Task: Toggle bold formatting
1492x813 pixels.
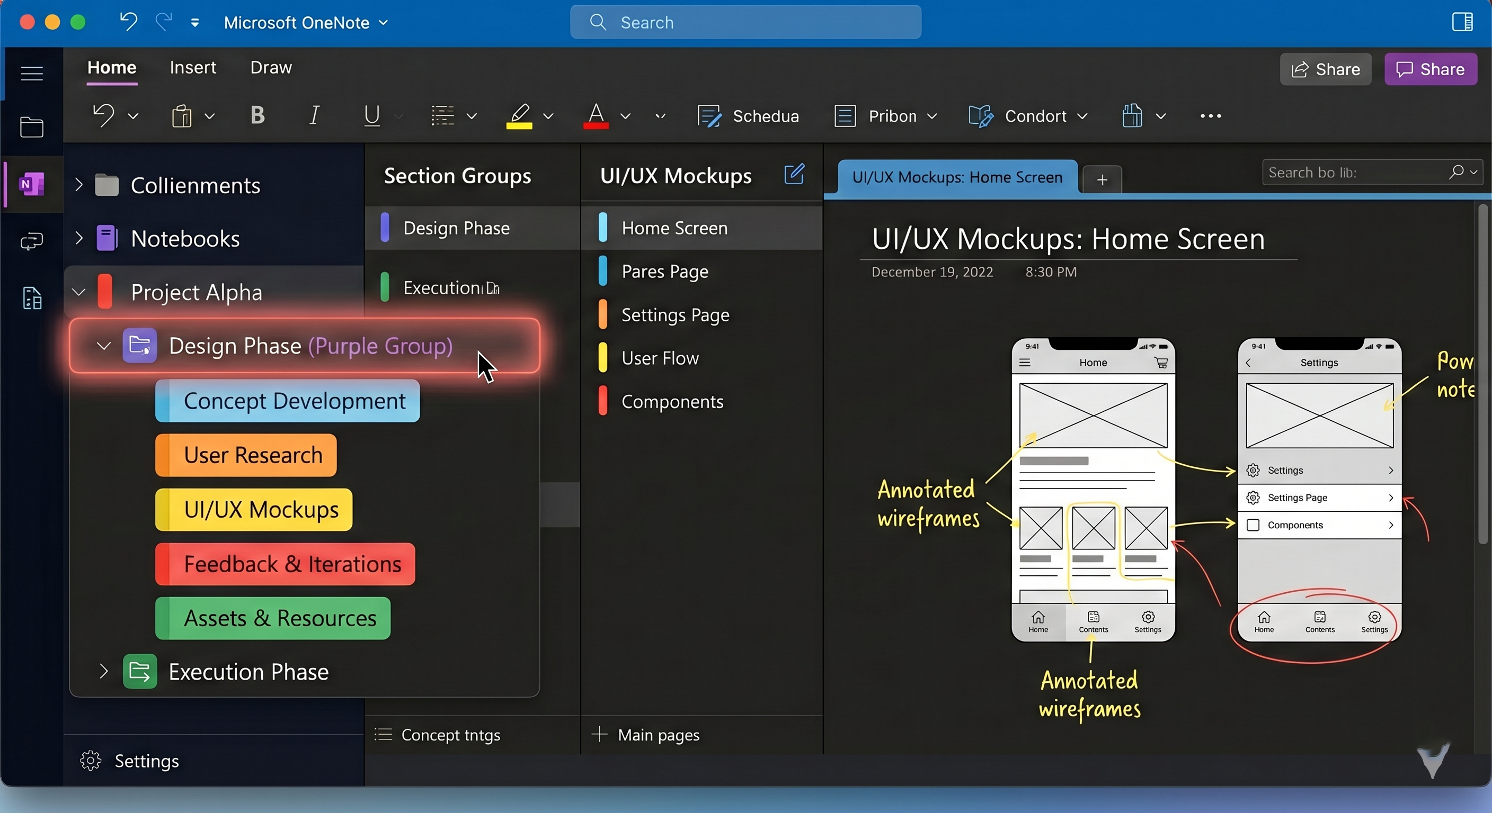Action: 257,115
